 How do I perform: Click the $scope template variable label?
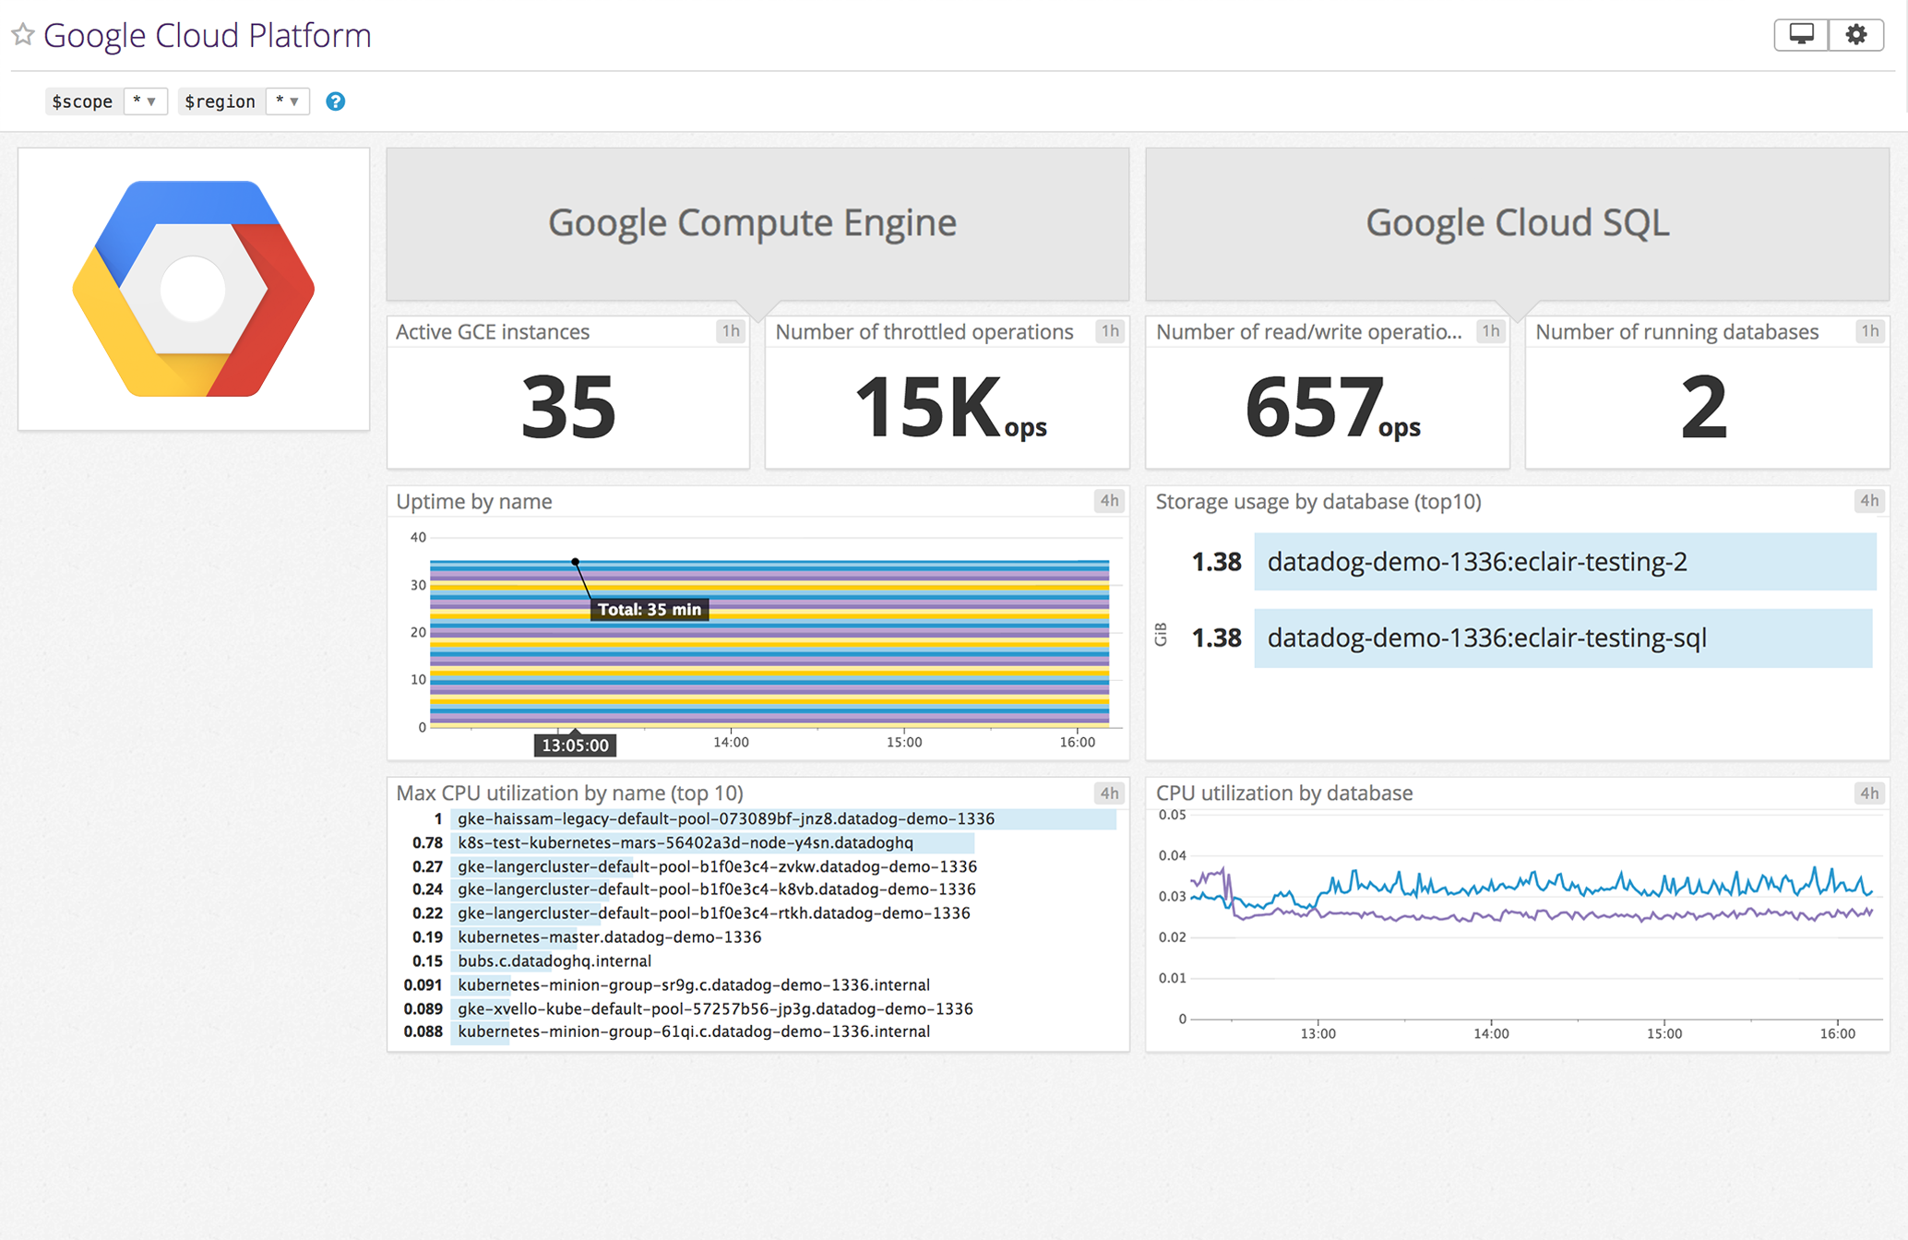(x=83, y=101)
